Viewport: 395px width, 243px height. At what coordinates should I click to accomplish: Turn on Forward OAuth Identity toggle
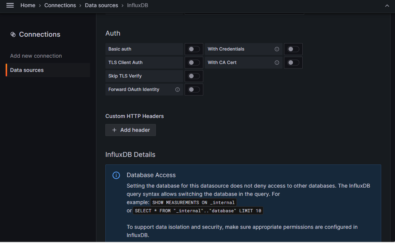(194, 89)
